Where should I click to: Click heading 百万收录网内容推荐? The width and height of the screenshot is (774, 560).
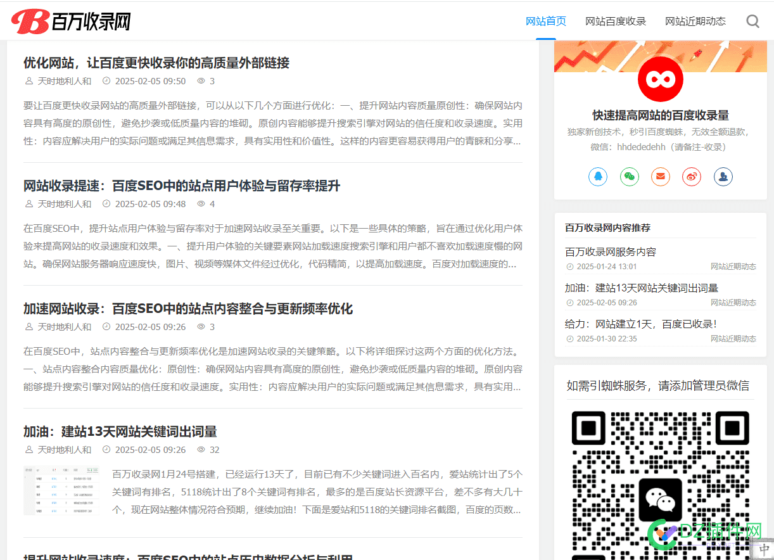coord(607,227)
